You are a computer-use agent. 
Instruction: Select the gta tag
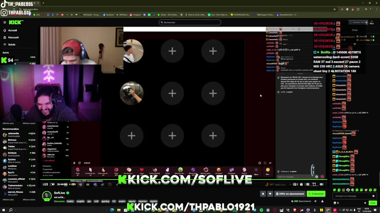pyautogui.click(x=89, y=201)
